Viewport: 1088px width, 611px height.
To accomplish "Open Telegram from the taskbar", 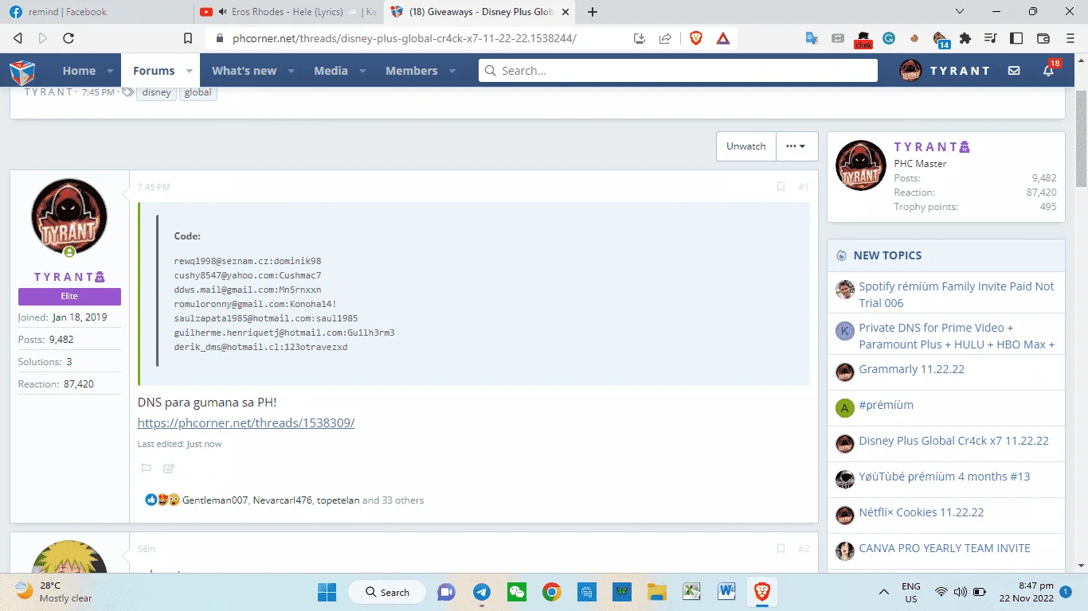I will coord(482,592).
